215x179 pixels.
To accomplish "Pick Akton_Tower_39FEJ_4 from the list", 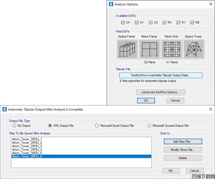I will [x=27, y=149].
